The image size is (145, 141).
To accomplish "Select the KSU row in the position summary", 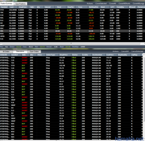I will 72,34.
